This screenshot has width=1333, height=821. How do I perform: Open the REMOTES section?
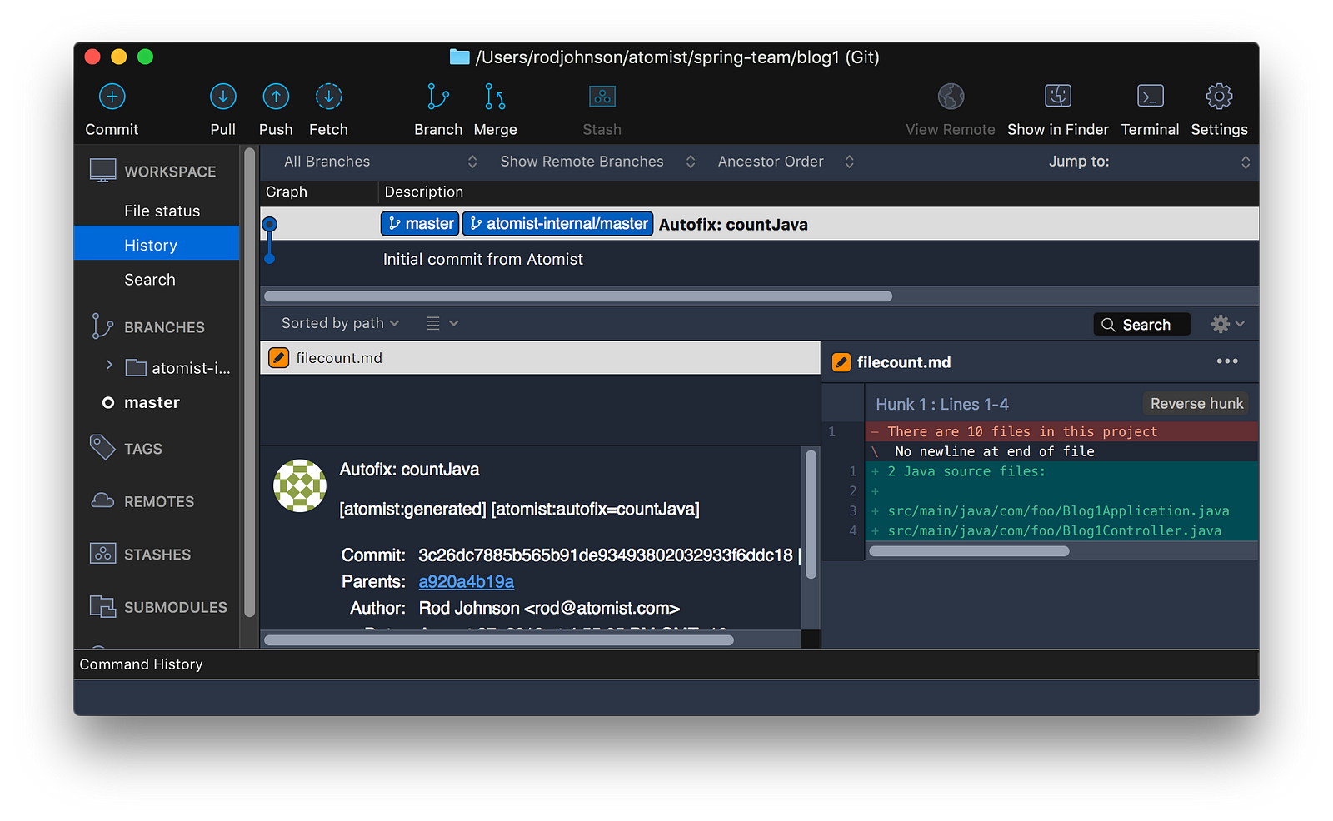(159, 502)
